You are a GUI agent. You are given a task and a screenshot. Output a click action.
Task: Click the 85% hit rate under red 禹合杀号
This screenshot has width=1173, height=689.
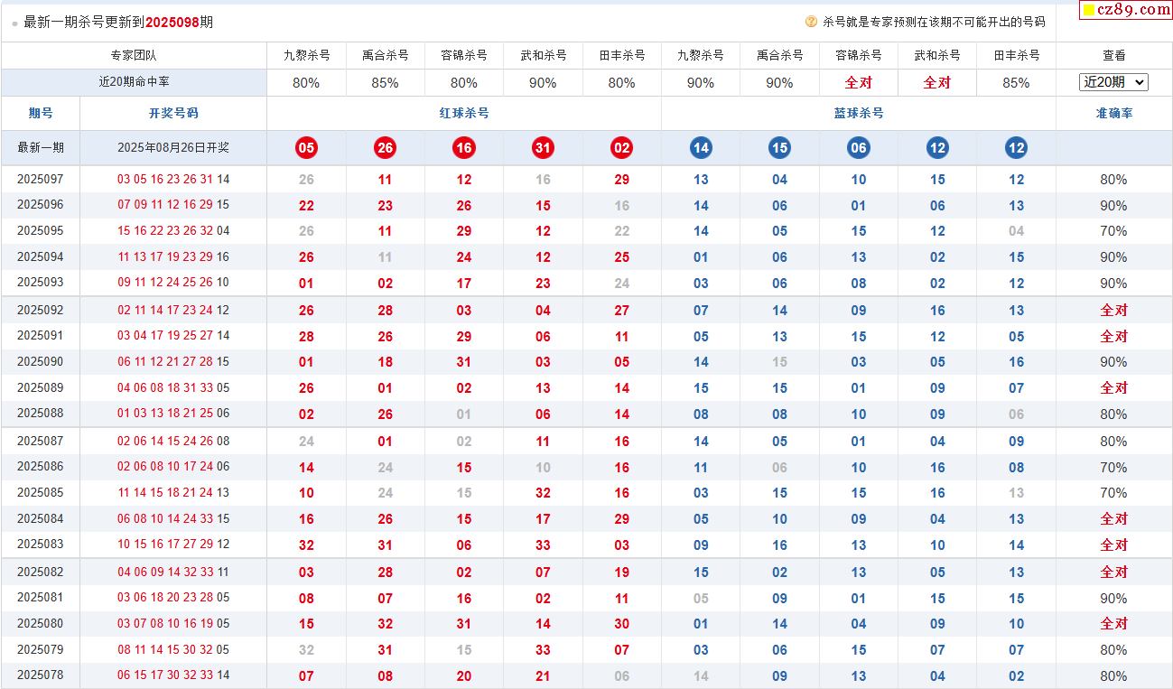386,82
